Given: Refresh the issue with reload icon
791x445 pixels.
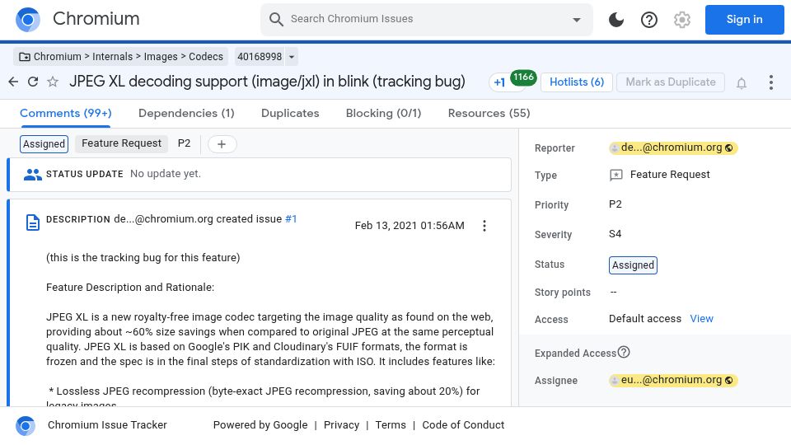Looking at the screenshot, I should (x=33, y=82).
